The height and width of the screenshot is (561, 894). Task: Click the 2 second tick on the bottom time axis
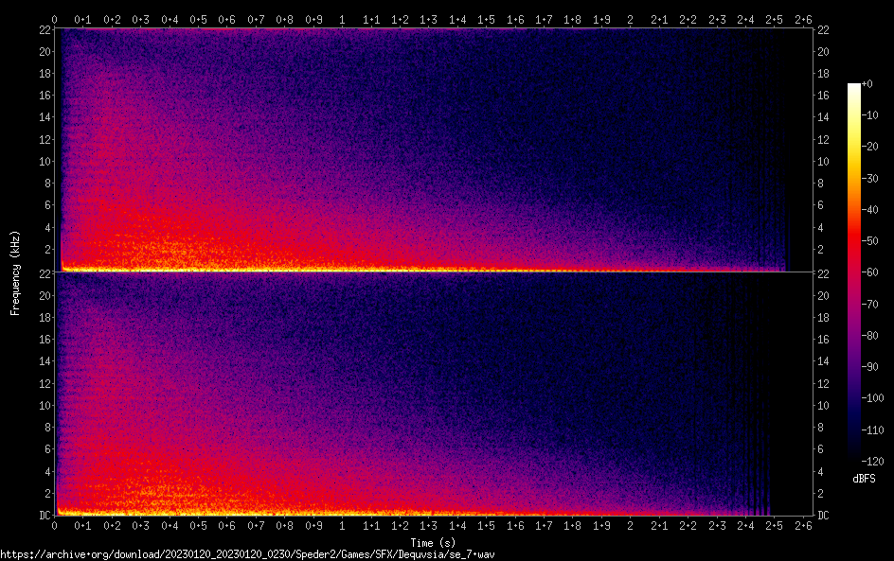631,525
